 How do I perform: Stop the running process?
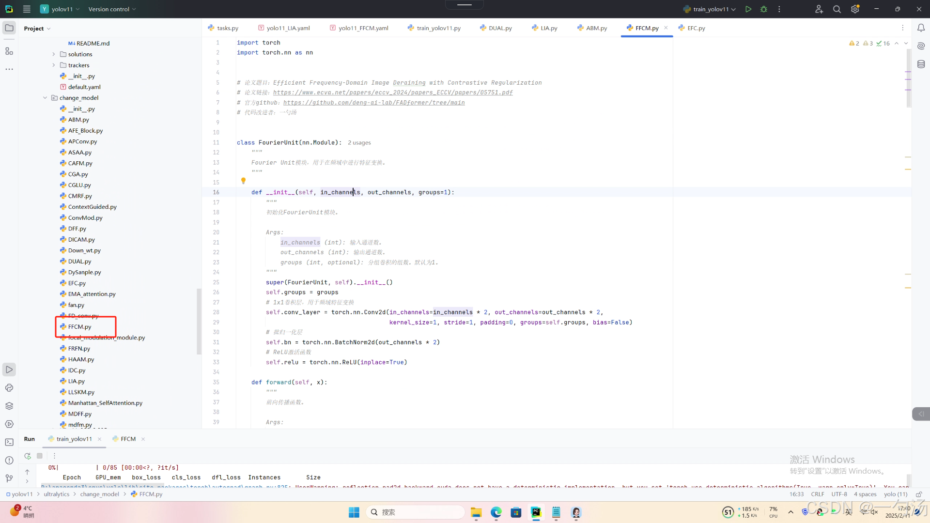coord(40,456)
